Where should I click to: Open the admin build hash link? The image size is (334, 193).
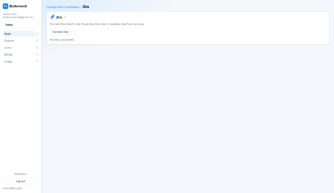[x=15, y=188]
